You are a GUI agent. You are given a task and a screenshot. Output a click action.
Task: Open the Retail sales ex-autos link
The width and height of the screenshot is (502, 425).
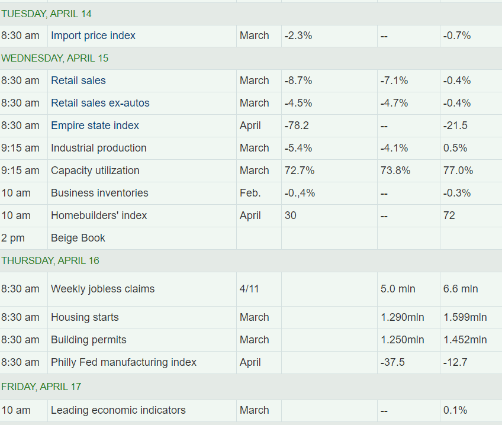point(100,103)
